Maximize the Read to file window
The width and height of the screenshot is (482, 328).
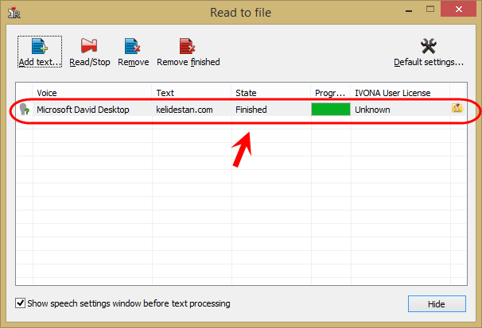[x=430, y=10]
